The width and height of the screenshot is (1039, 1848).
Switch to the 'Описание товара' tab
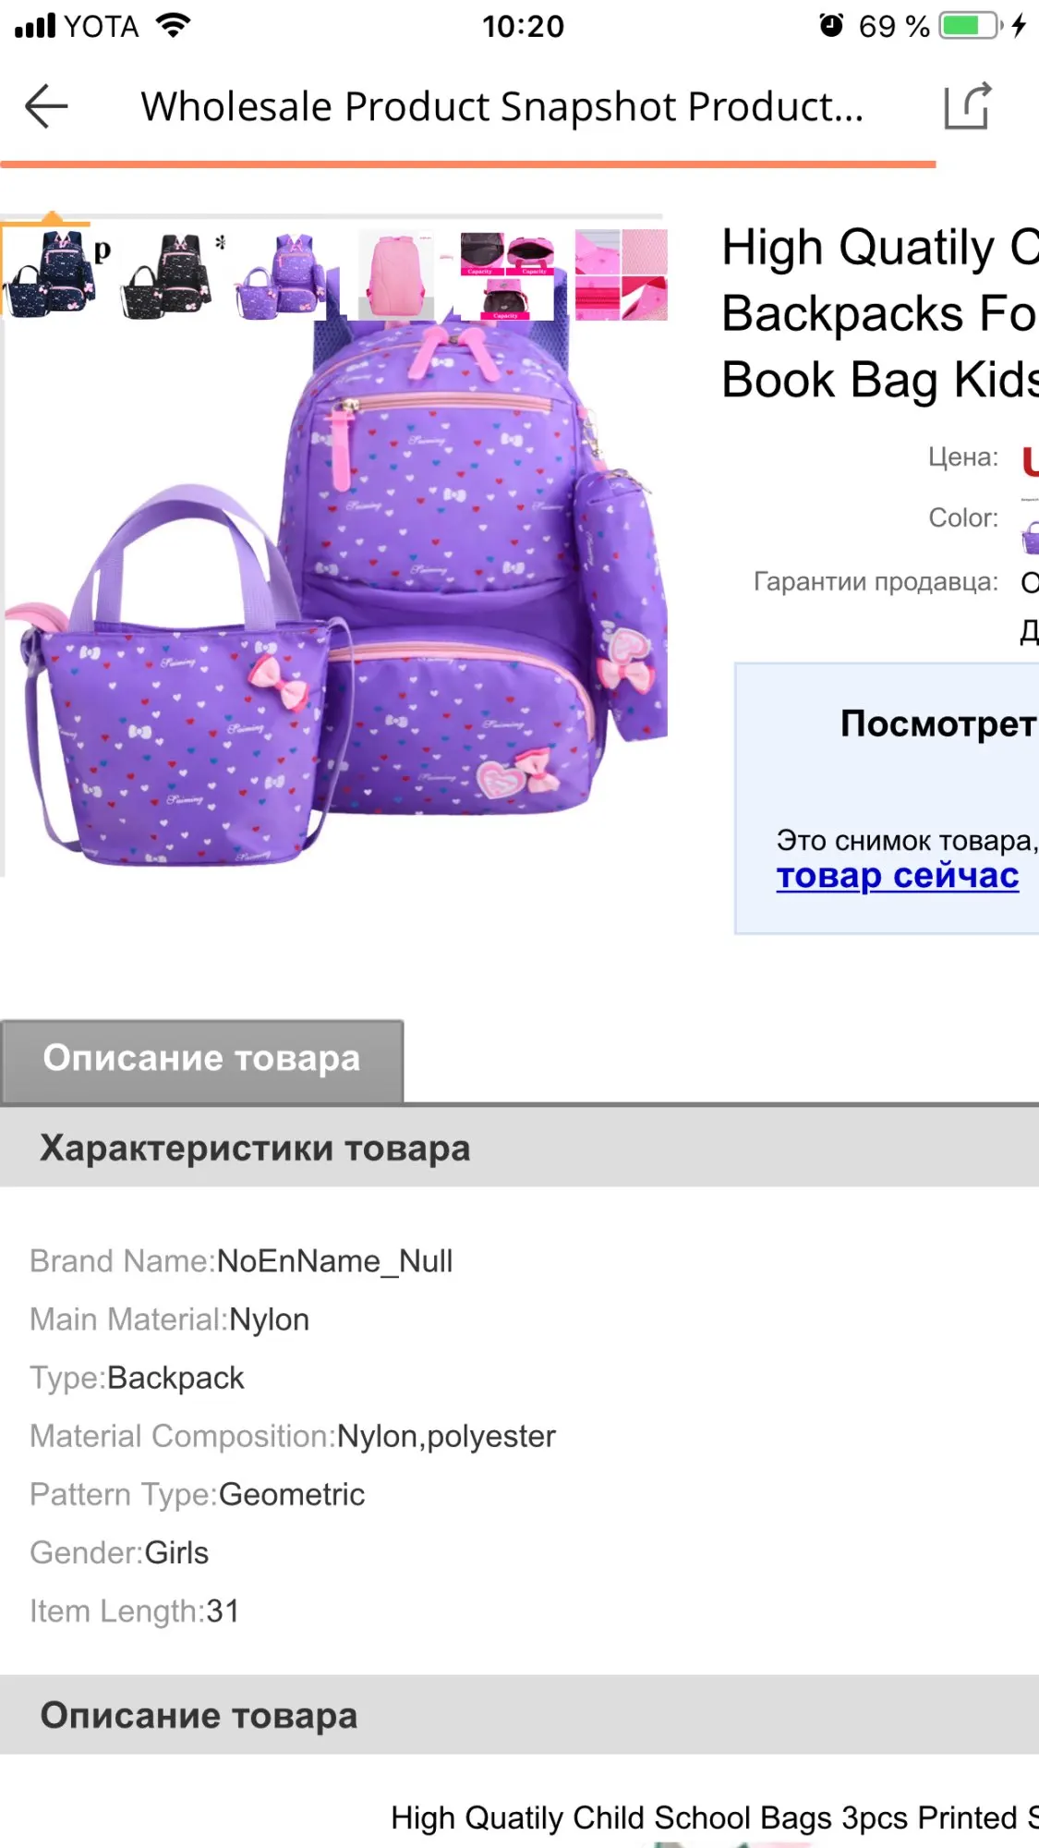pos(201,1059)
